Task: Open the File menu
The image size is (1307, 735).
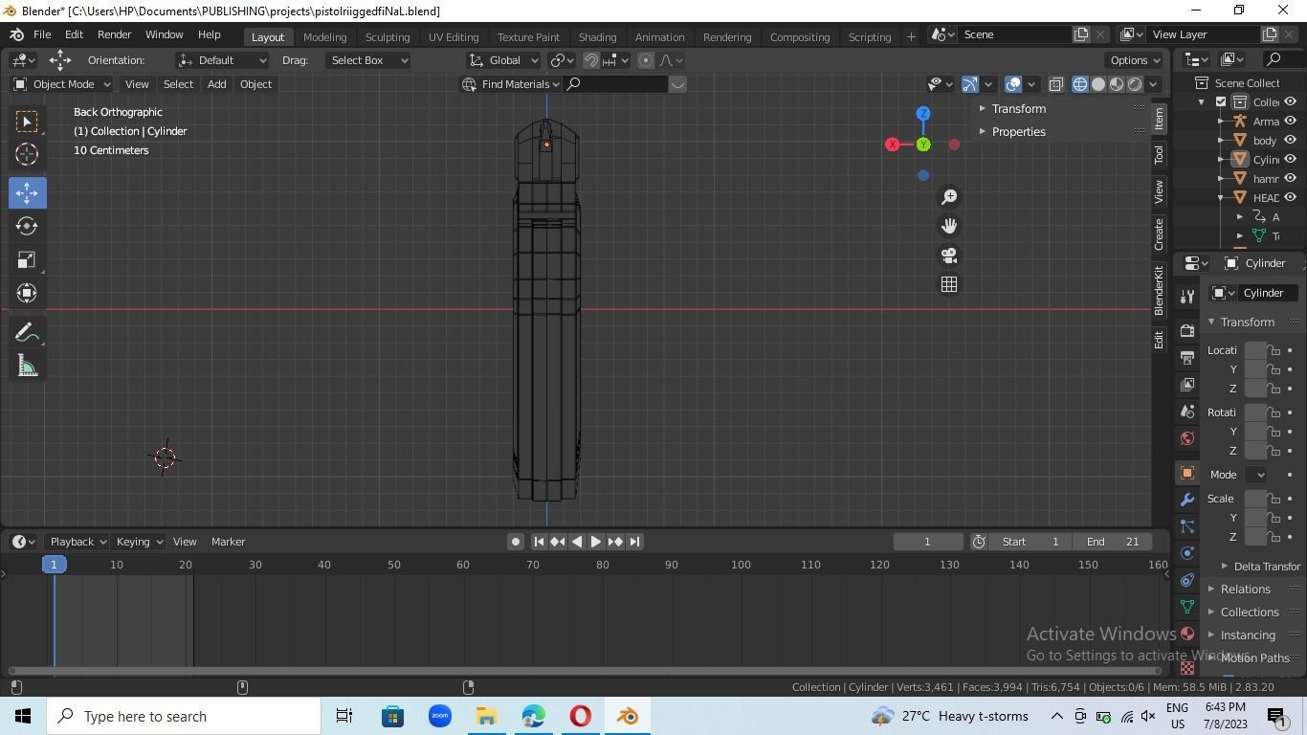Action: [42, 34]
